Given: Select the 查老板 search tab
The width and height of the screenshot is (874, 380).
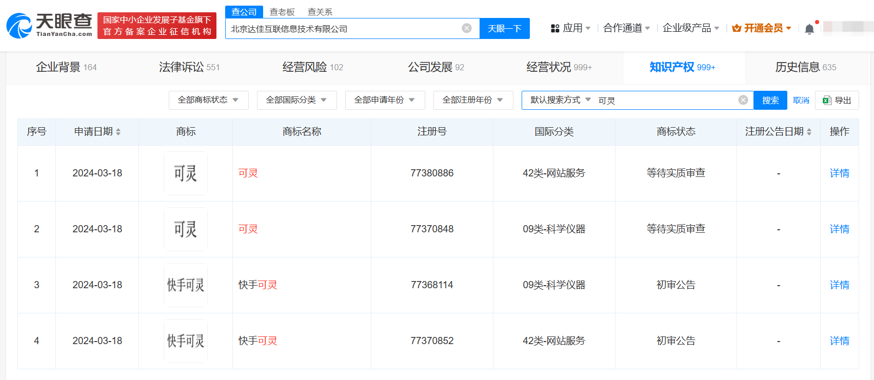Looking at the screenshot, I should click(282, 12).
